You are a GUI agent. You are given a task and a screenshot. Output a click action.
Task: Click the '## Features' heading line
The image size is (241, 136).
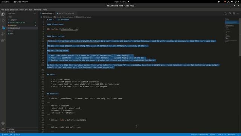point(53,94)
